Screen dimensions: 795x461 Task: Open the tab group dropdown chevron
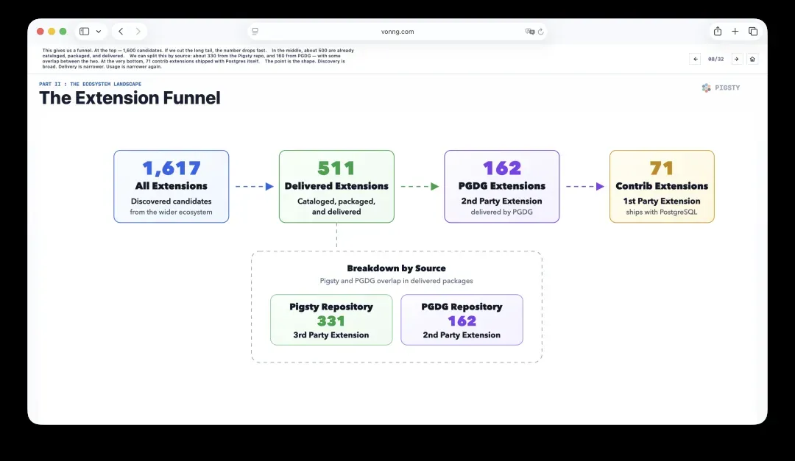coord(99,32)
